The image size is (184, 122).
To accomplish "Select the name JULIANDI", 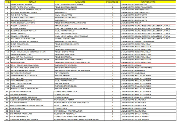I will [x=16, y=47].
